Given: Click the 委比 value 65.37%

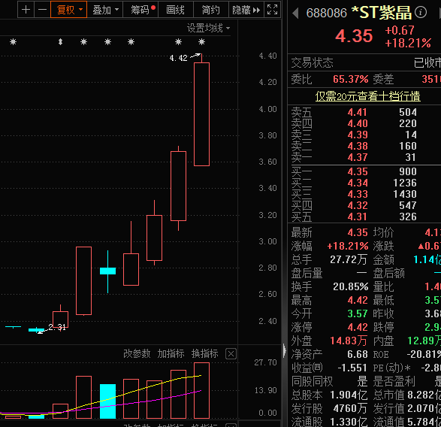Looking at the screenshot, I should point(350,79).
